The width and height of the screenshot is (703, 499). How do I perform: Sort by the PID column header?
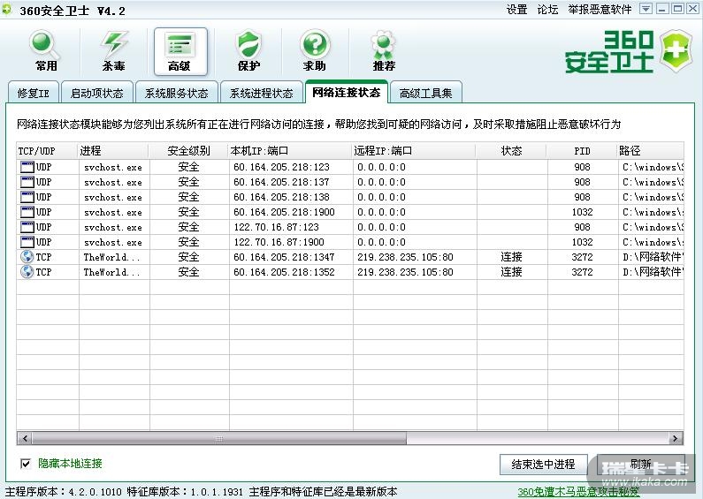coord(583,151)
